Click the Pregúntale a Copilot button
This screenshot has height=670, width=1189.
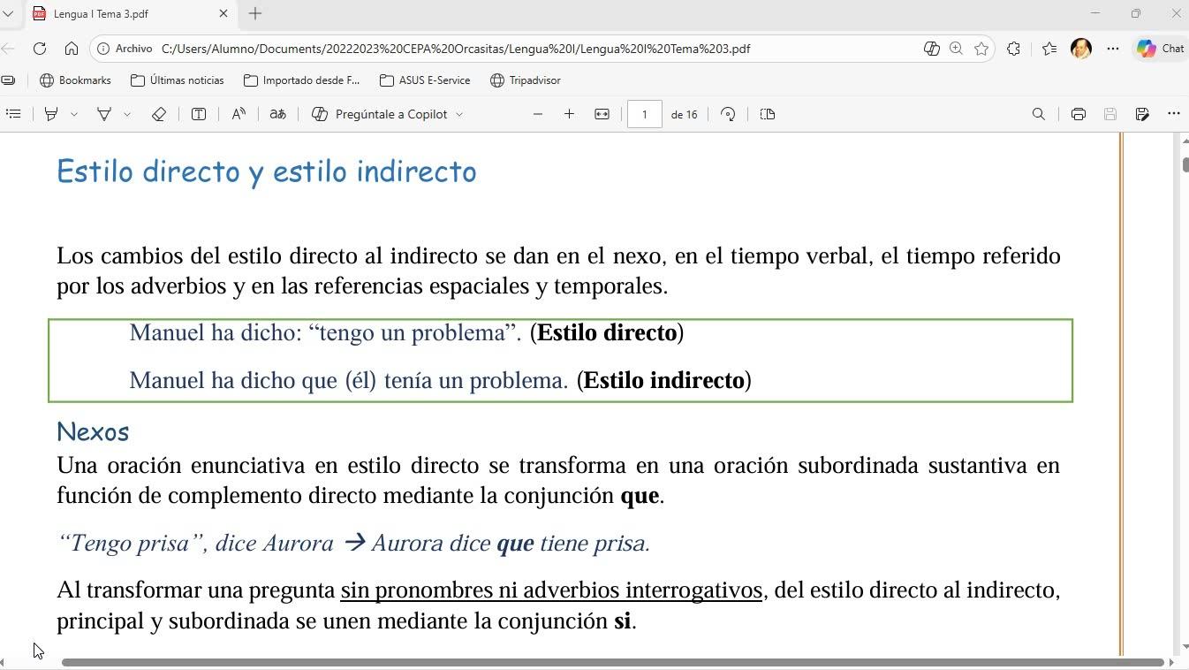pos(380,114)
